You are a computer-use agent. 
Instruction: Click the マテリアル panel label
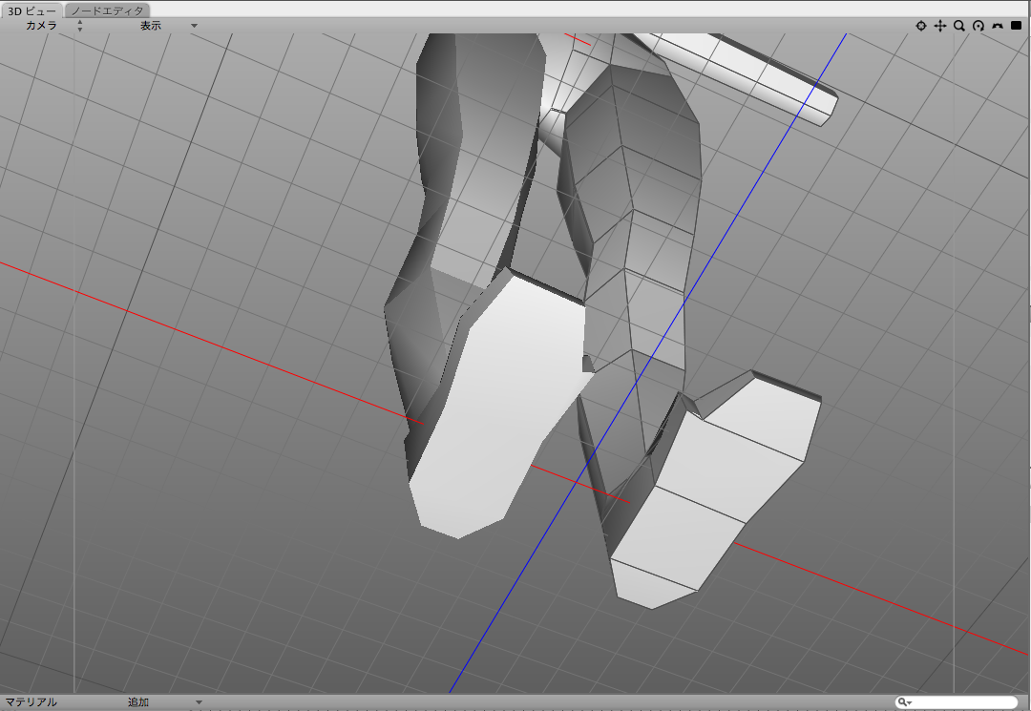point(31,701)
